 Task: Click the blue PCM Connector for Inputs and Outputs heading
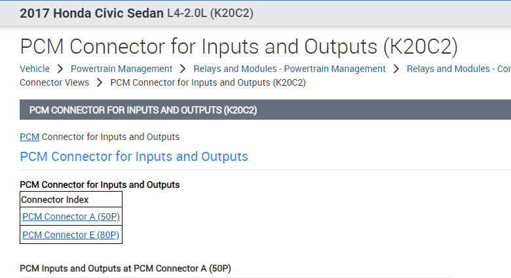click(x=134, y=156)
